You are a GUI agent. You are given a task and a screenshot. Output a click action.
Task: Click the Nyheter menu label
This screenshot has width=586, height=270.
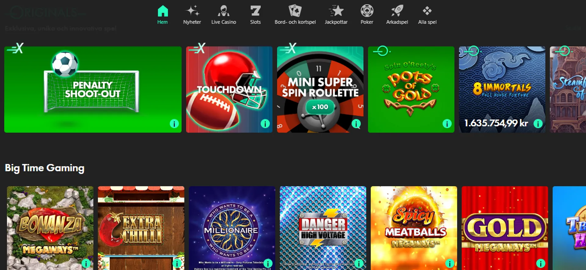tap(192, 22)
